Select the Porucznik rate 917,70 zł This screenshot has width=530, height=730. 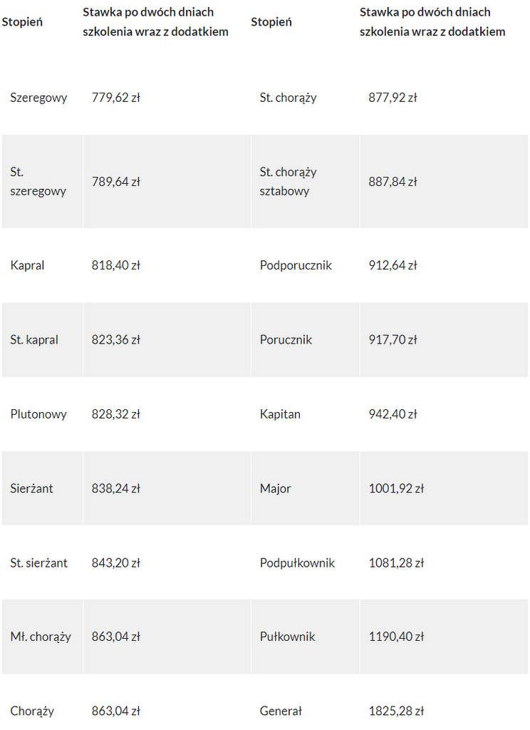click(393, 340)
